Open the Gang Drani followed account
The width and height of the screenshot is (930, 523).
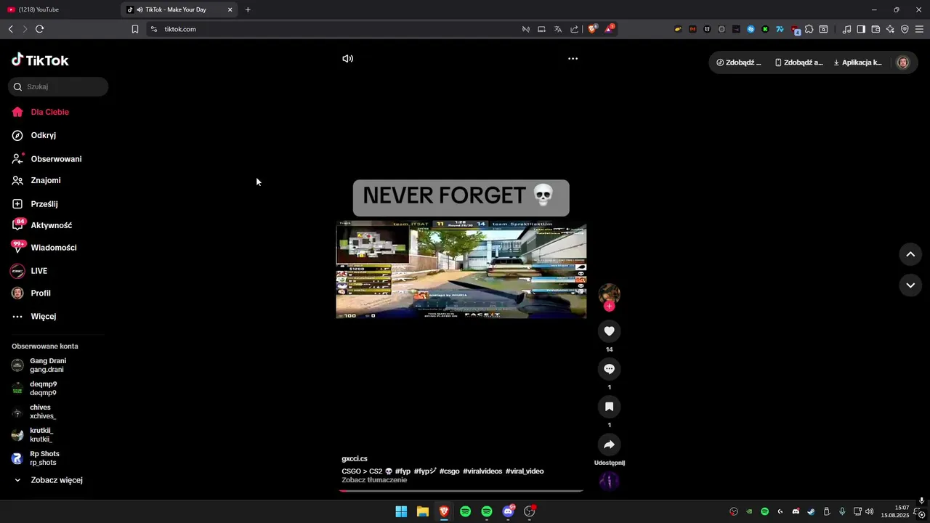point(47,365)
